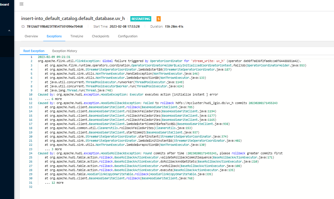Screen dimensions: 334x199
Task: Click the BaseHoodieWriteClient.java:768 rollback line
Action: 119,178
